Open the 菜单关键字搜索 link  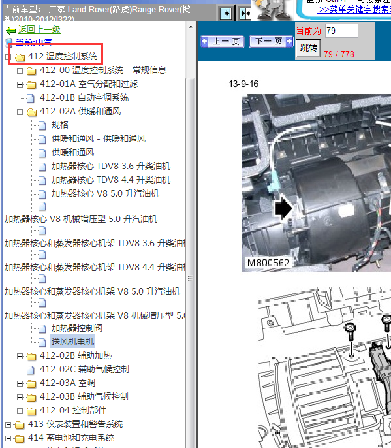point(355,9)
